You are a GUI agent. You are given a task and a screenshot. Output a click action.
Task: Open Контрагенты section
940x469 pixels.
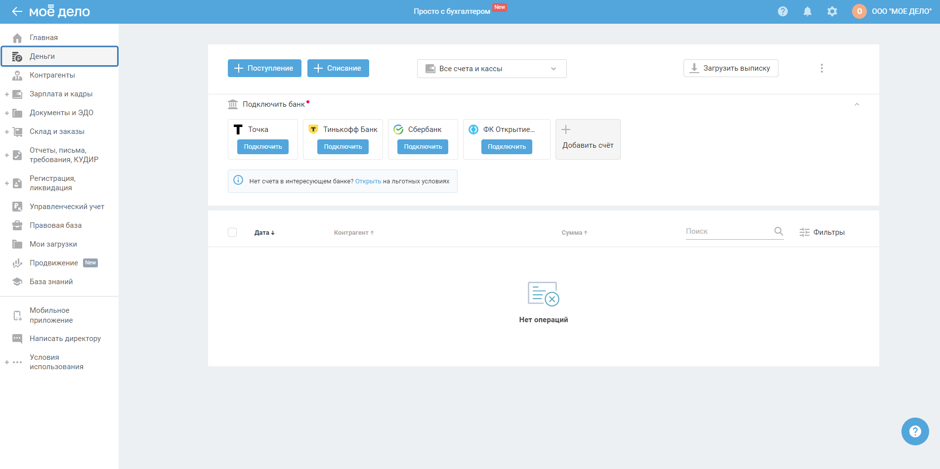click(x=59, y=75)
